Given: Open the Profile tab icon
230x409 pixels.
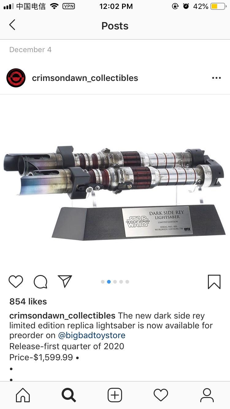Looking at the screenshot, I should coord(207,395).
